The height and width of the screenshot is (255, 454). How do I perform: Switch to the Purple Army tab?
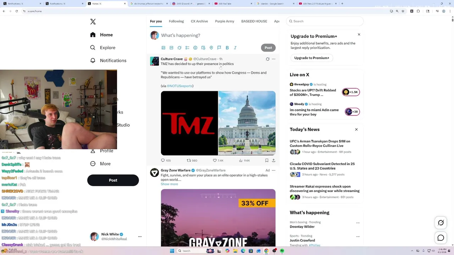[x=225, y=21]
